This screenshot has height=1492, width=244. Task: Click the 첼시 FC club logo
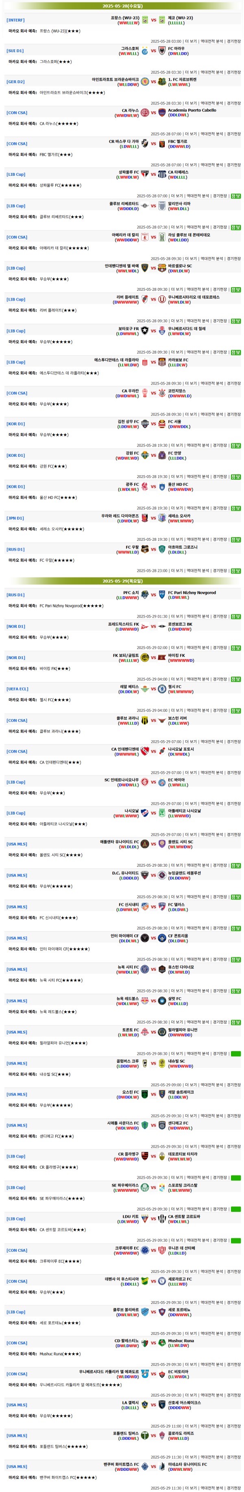(162, 688)
